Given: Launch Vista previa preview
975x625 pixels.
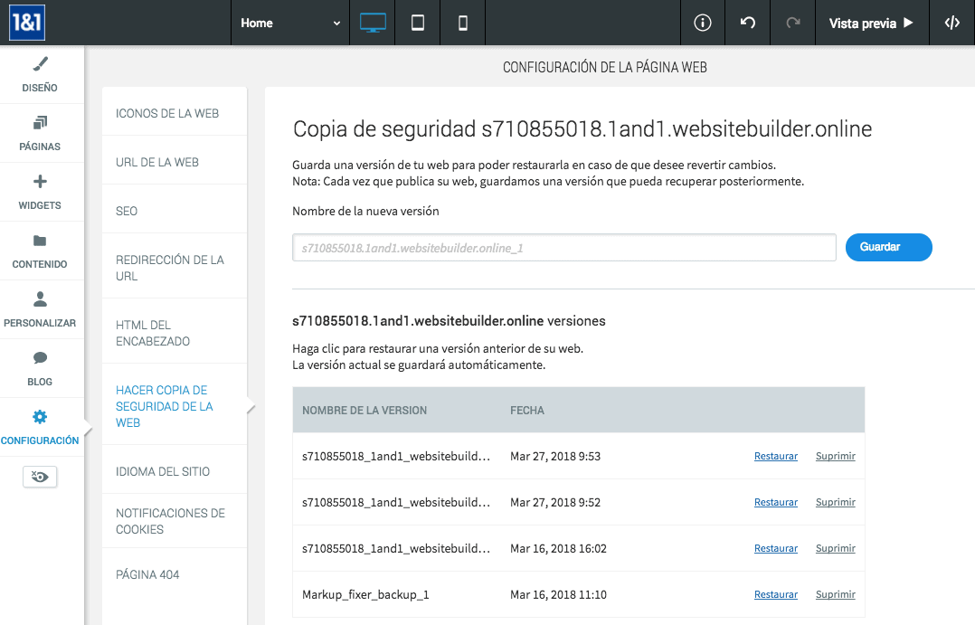Looking at the screenshot, I should coord(871,23).
